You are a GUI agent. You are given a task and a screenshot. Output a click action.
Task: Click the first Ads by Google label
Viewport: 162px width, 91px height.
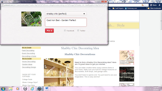click(27, 48)
